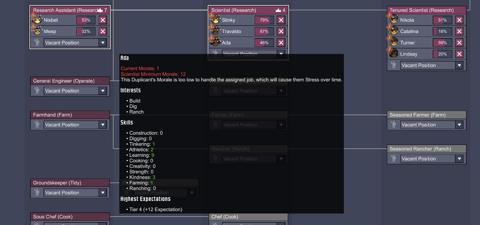Expand Seasoned Rancher Vacant Position dropdown

click(459, 159)
